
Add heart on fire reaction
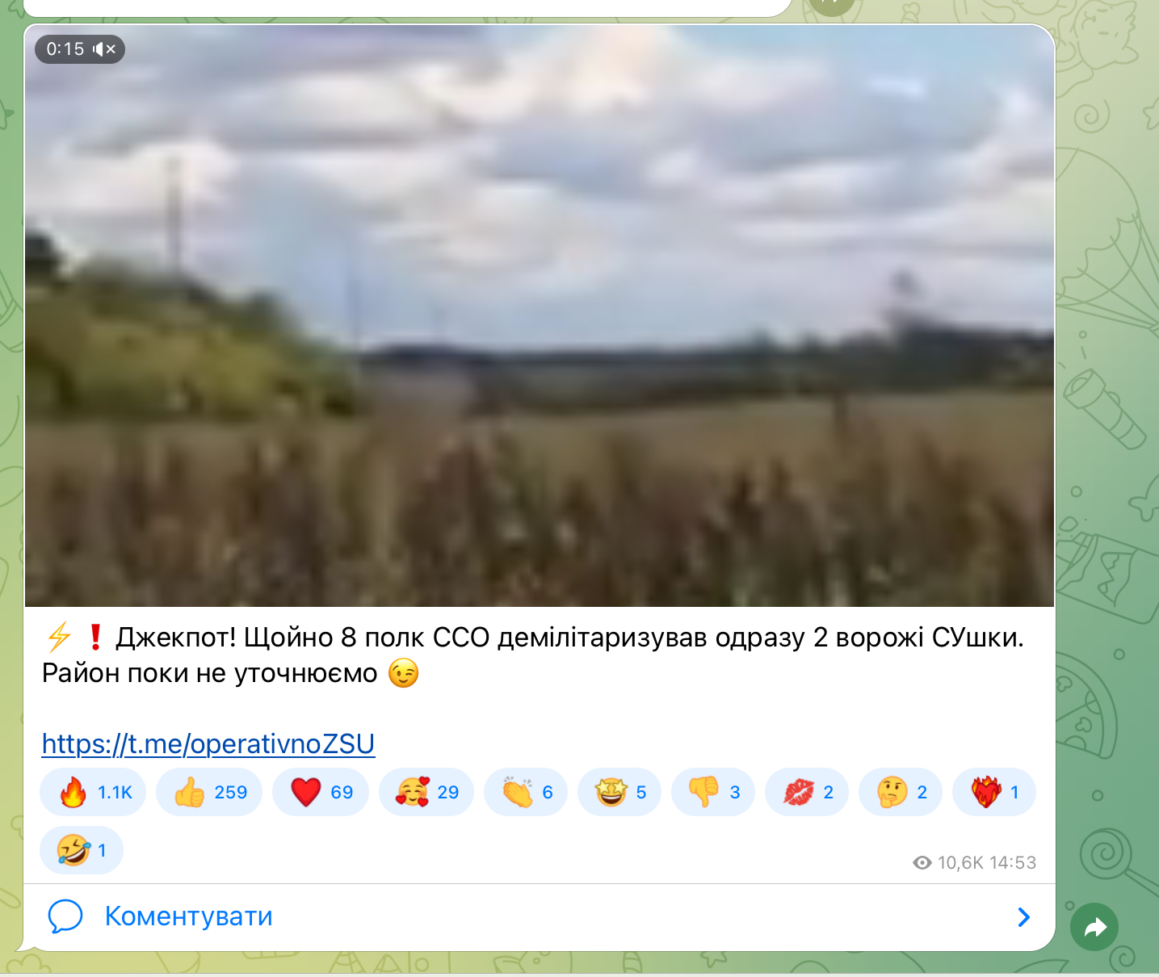pyautogui.click(x=994, y=792)
